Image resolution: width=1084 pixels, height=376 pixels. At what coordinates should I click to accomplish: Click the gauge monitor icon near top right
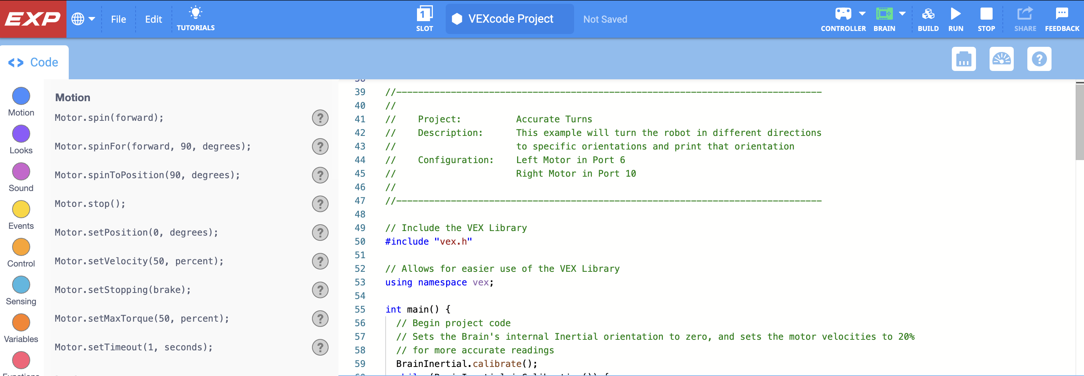pos(1002,59)
